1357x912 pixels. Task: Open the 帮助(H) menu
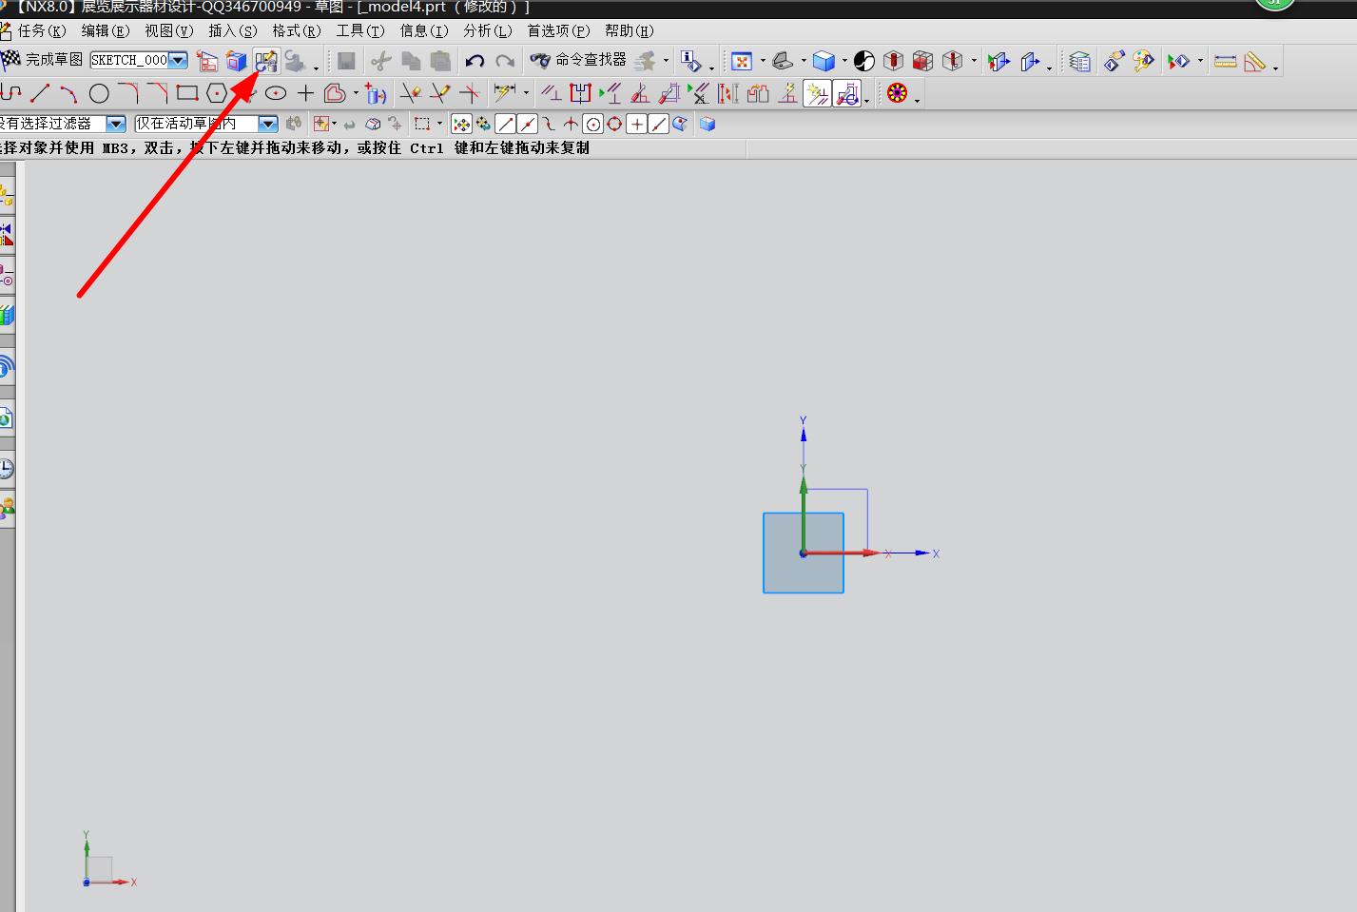point(630,31)
